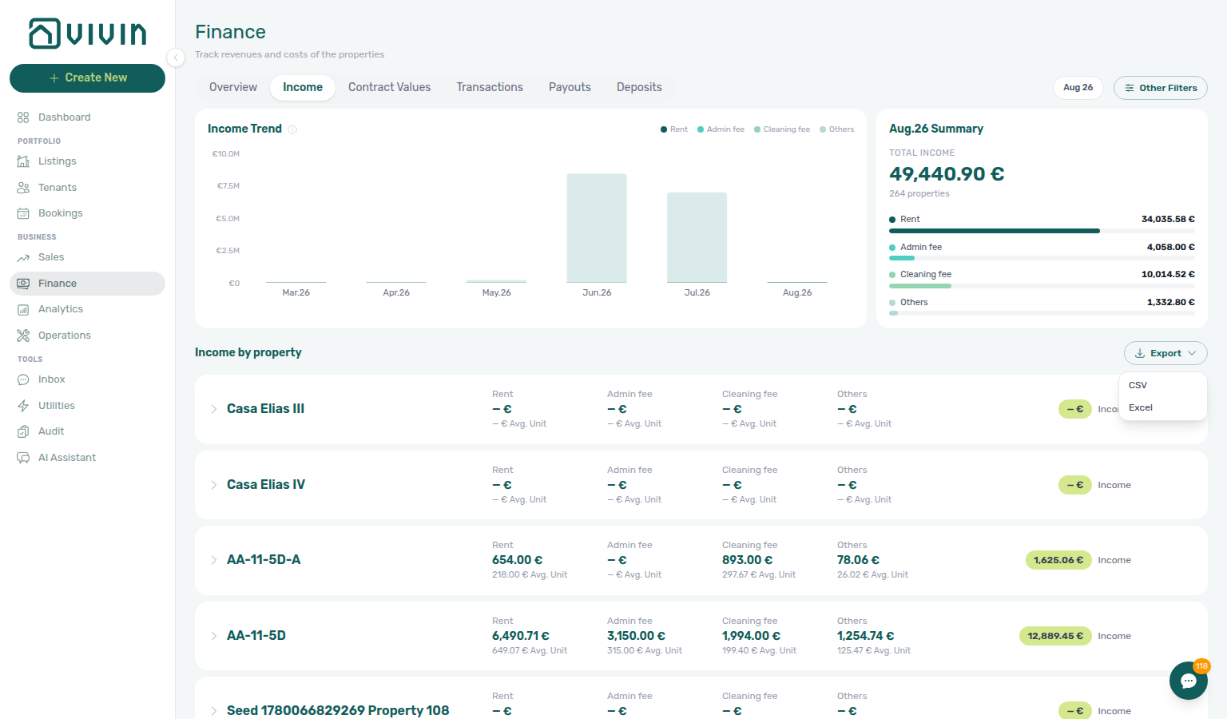Choose Excel from the export menu
This screenshot has width=1227, height=719.
[1162, 407]
